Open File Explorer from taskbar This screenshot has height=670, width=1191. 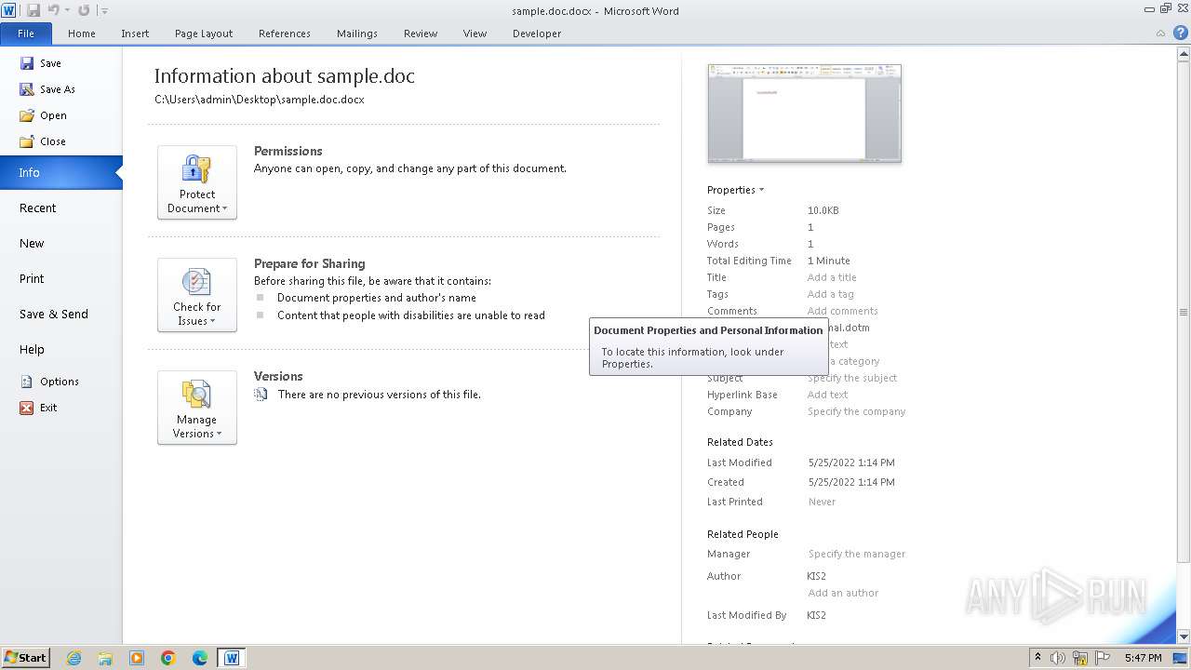(105, 658)
